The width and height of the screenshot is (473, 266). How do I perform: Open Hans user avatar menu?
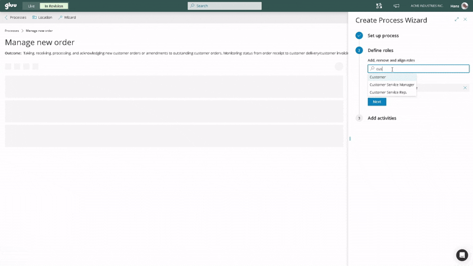[464, 6]
